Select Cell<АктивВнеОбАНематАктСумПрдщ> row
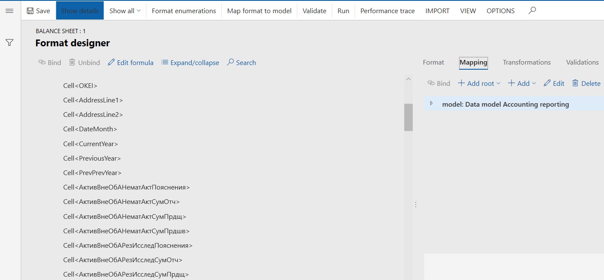Screen dimensions: 604x280 (125, 216)
